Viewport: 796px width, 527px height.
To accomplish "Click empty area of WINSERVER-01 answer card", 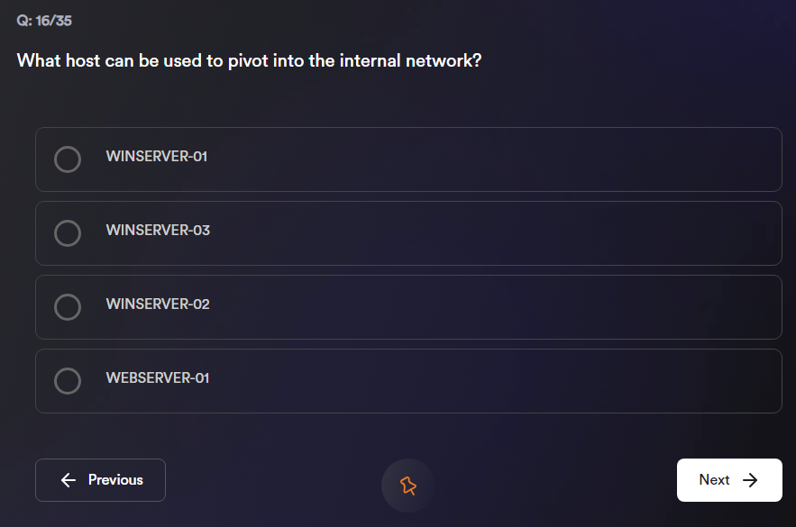I will 505,159.
